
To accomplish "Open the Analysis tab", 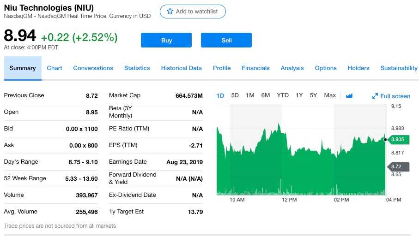I will 292,68.
